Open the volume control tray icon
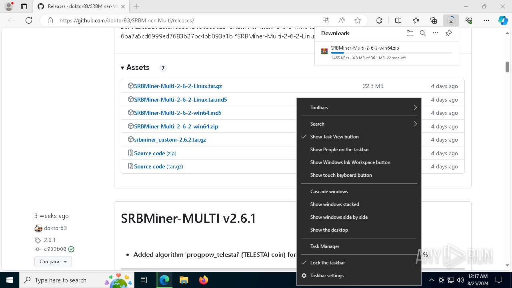512x288 pixels. pyautogui.click(x=460, y=280)
